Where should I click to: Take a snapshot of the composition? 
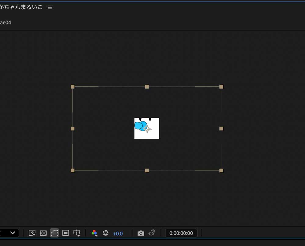coord(141,233)
